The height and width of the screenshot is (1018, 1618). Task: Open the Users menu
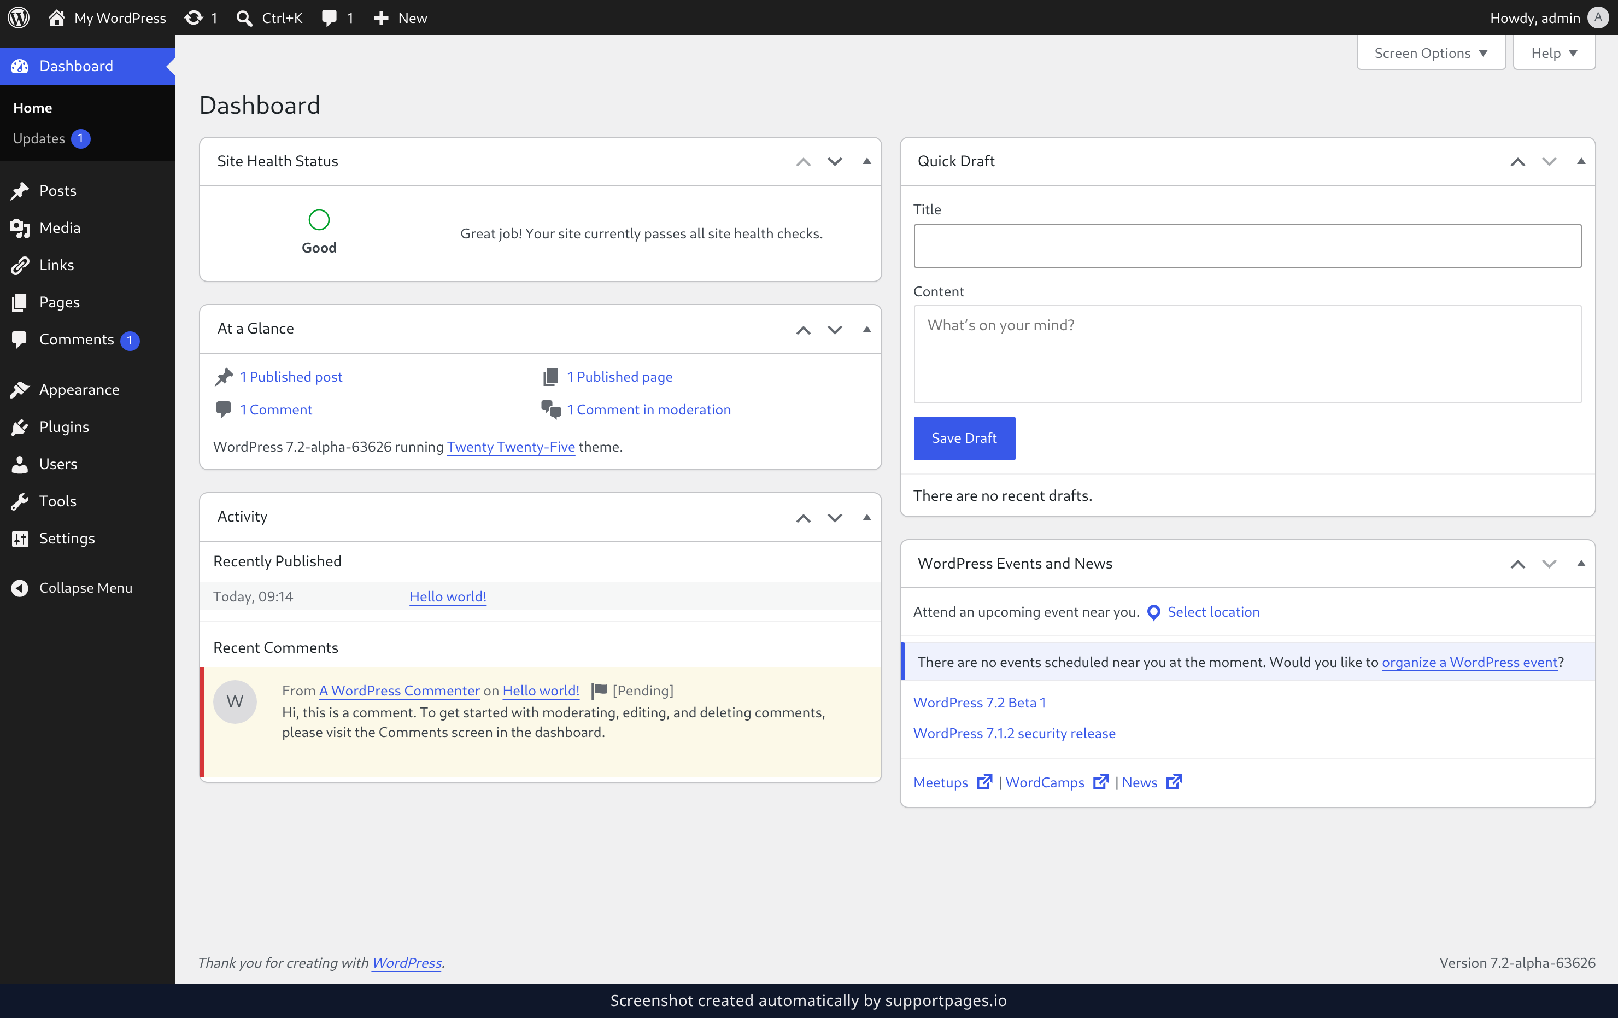[x=87, y=464]
